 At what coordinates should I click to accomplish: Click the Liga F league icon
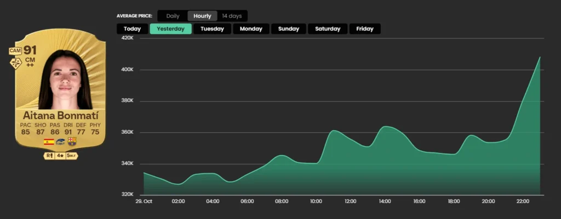coord(61,141)
